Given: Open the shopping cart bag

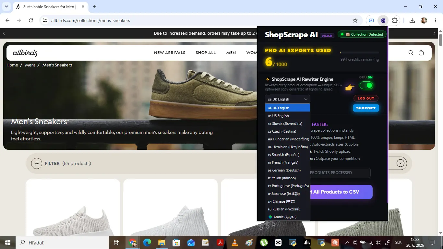Looking at the screenshot, I should (421, 53).
